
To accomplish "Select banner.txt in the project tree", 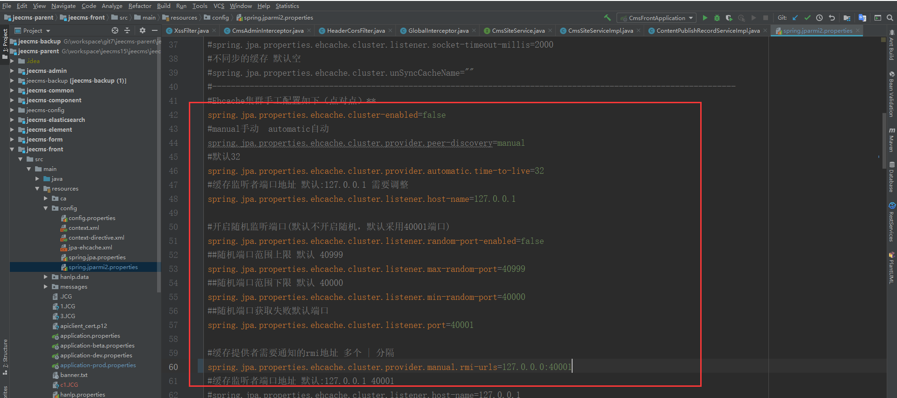I will click(x=73, y=375).
